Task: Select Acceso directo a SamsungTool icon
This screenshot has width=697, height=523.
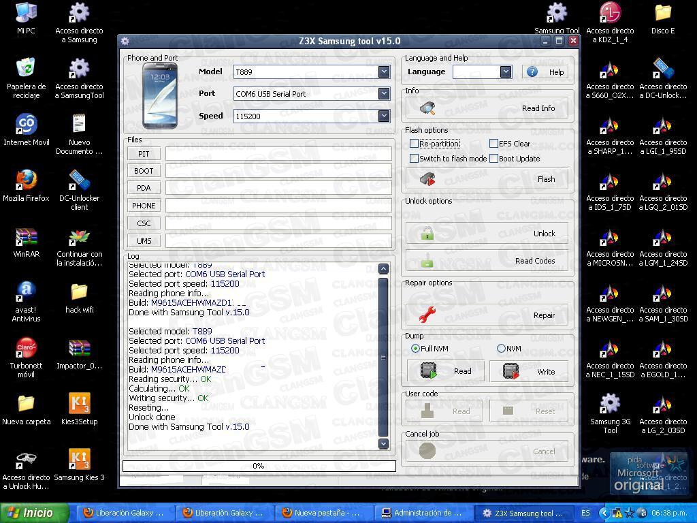Action: 79,78
